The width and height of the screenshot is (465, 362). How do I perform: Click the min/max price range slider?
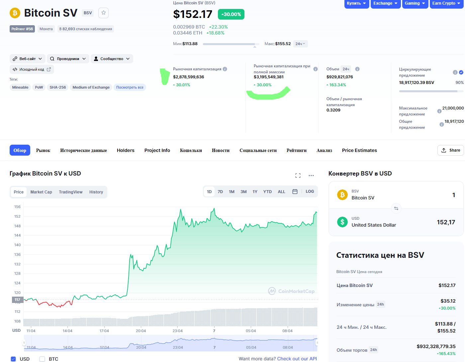[x=231, y=44]
